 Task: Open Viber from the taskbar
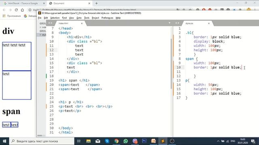point(135,141)
